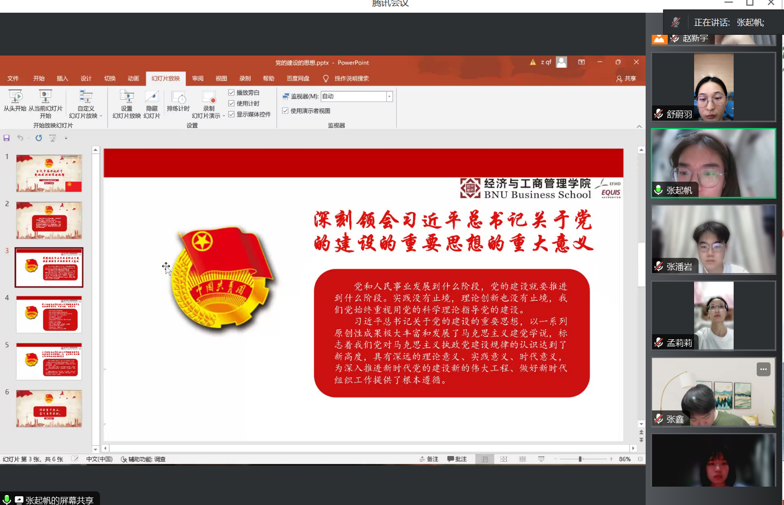
Task: Open the Design (设计) ribbon tab
Action: [86, 79]
